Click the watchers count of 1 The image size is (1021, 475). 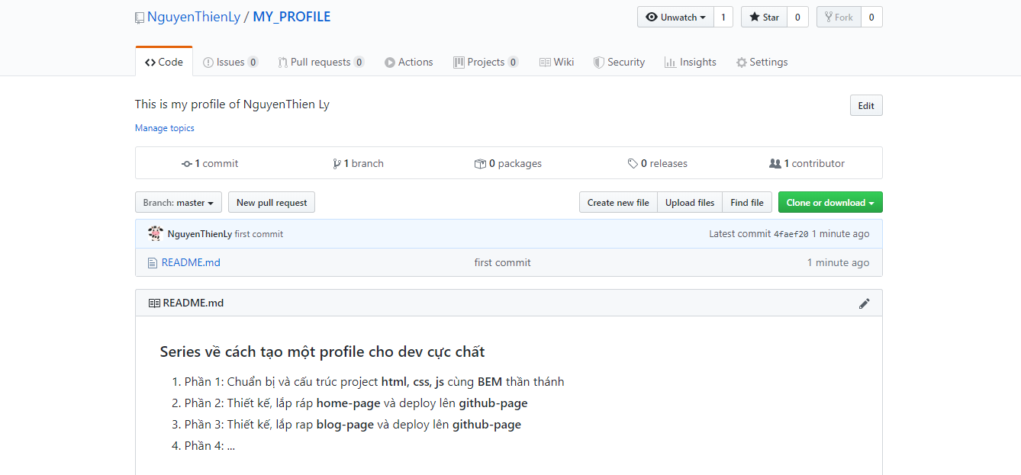[x=723, y=17]
